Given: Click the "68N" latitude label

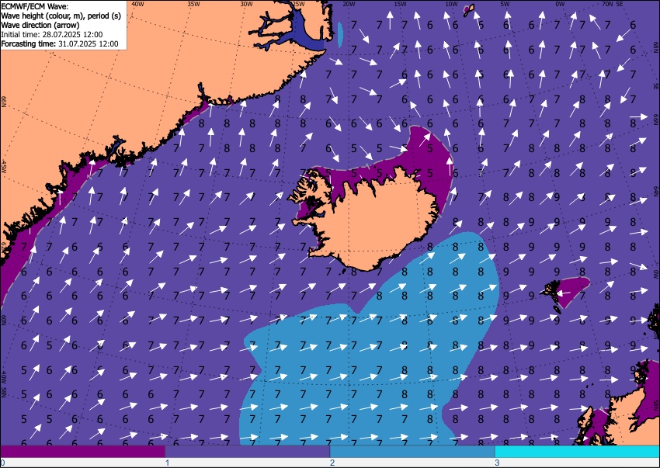Looking at the screenshot, I should click(655, 47).
